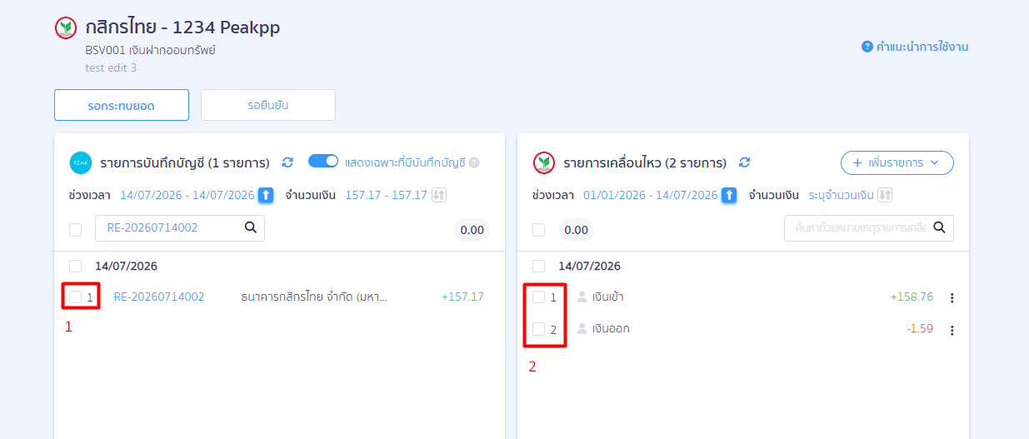Click BSV001 เงินฝากออมทรัพย์ subtitle
The height and width of the screenshot is (439, 1029).
[150, 51]
